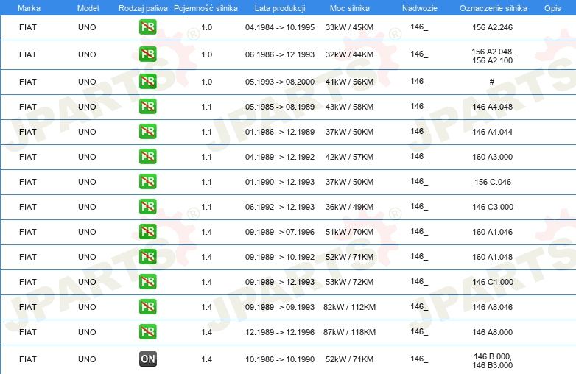Select engine code 160 A1.048
This screenshot has height=374, width=576.
tap(492, 257)
